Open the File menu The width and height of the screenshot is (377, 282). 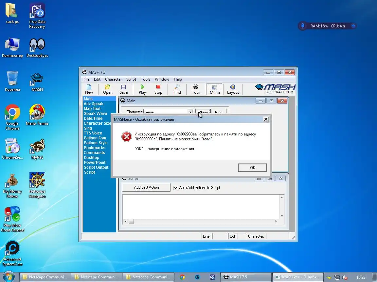pos(86,79)
